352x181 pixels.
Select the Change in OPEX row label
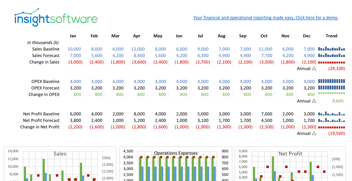44,95
